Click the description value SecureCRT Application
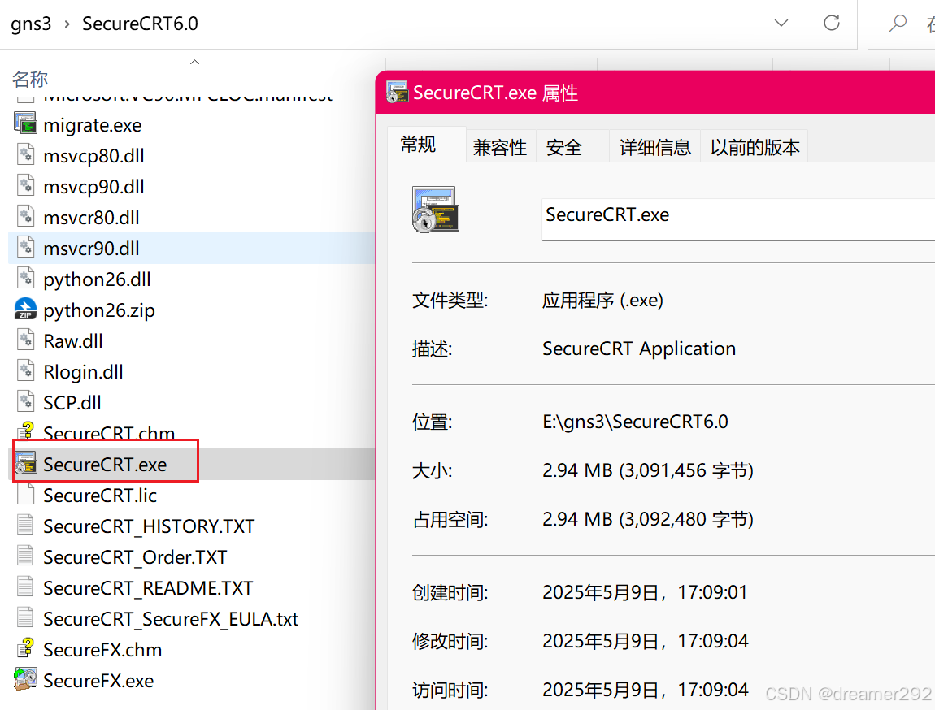935x710 pixels. click(x=638, y=349)
